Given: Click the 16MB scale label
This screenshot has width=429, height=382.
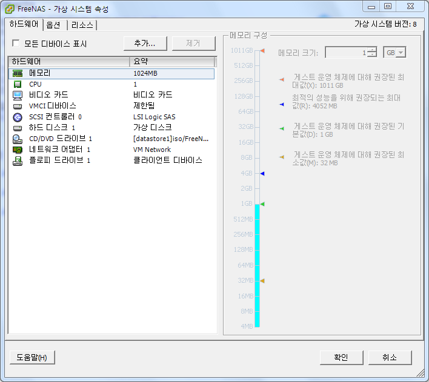Looking at the screenshot, I should pos(245,296).
